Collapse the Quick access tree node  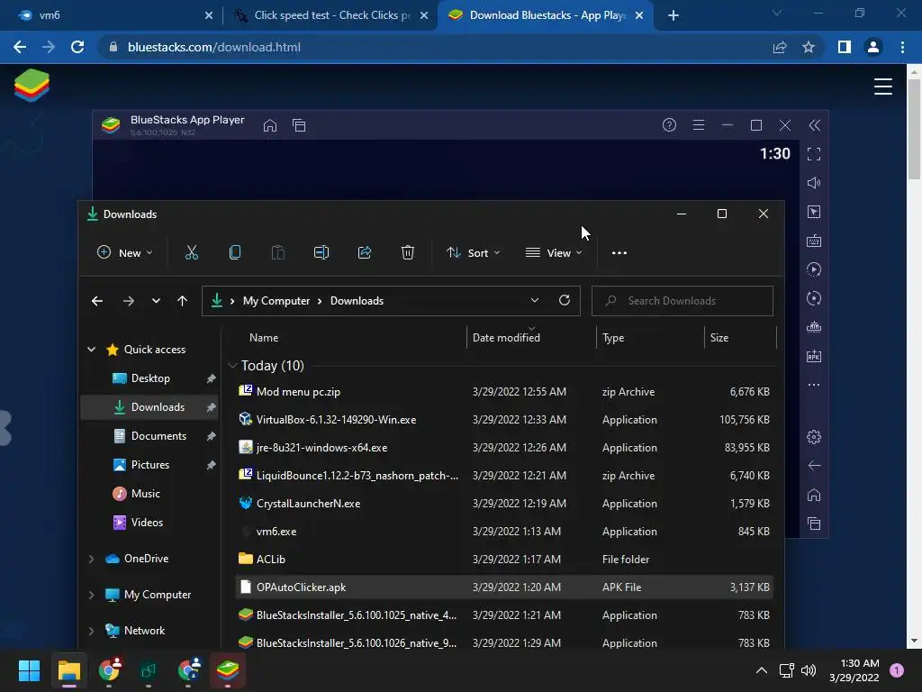pyautogui.click(x=91, y=350)
